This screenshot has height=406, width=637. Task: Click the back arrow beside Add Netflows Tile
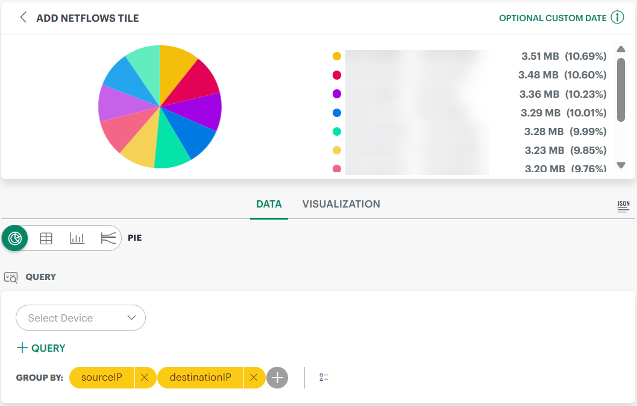click(24, 17)
